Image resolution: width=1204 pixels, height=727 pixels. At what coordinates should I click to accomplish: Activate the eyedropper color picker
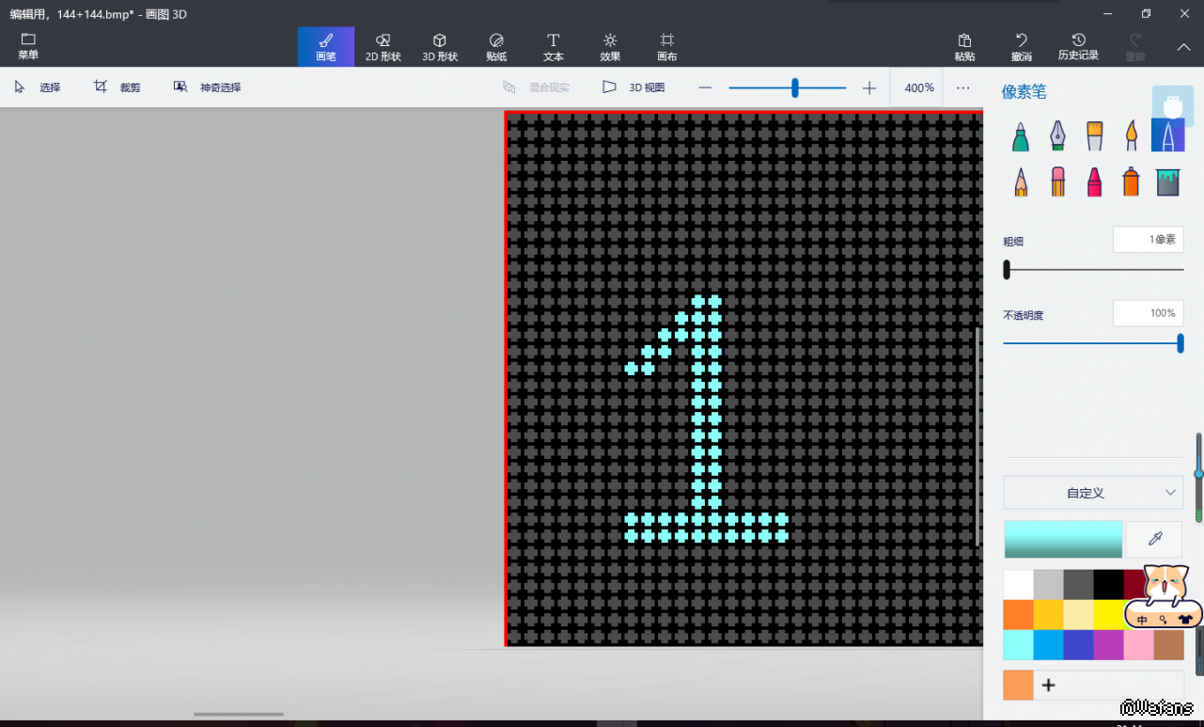click(x=1154, y=539)
